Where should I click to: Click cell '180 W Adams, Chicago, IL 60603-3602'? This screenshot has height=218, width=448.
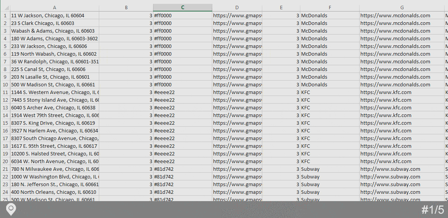[55, 38]
